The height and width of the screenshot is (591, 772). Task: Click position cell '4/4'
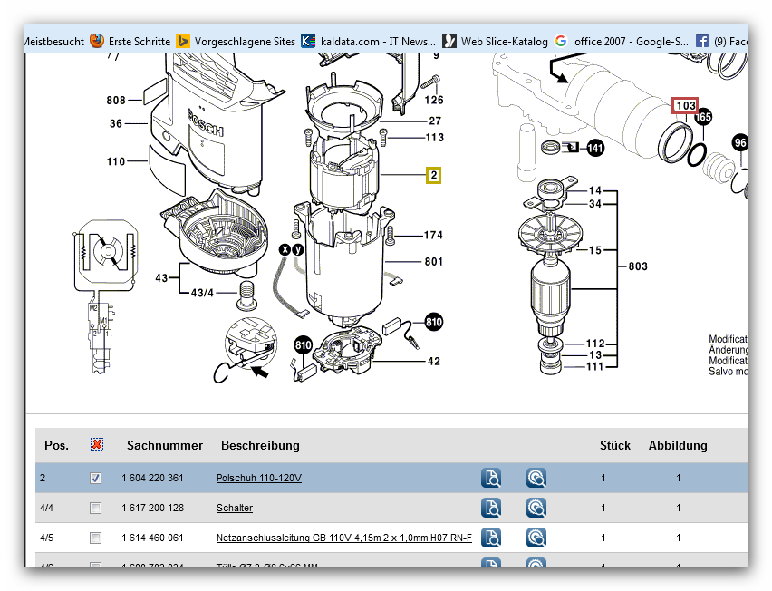tap(47, 508)
